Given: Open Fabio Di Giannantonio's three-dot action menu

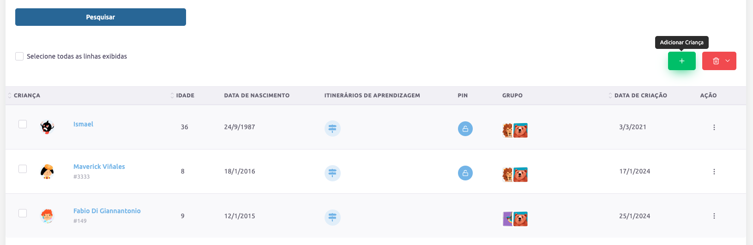Looking at the screenshot, I should (714, 216).
